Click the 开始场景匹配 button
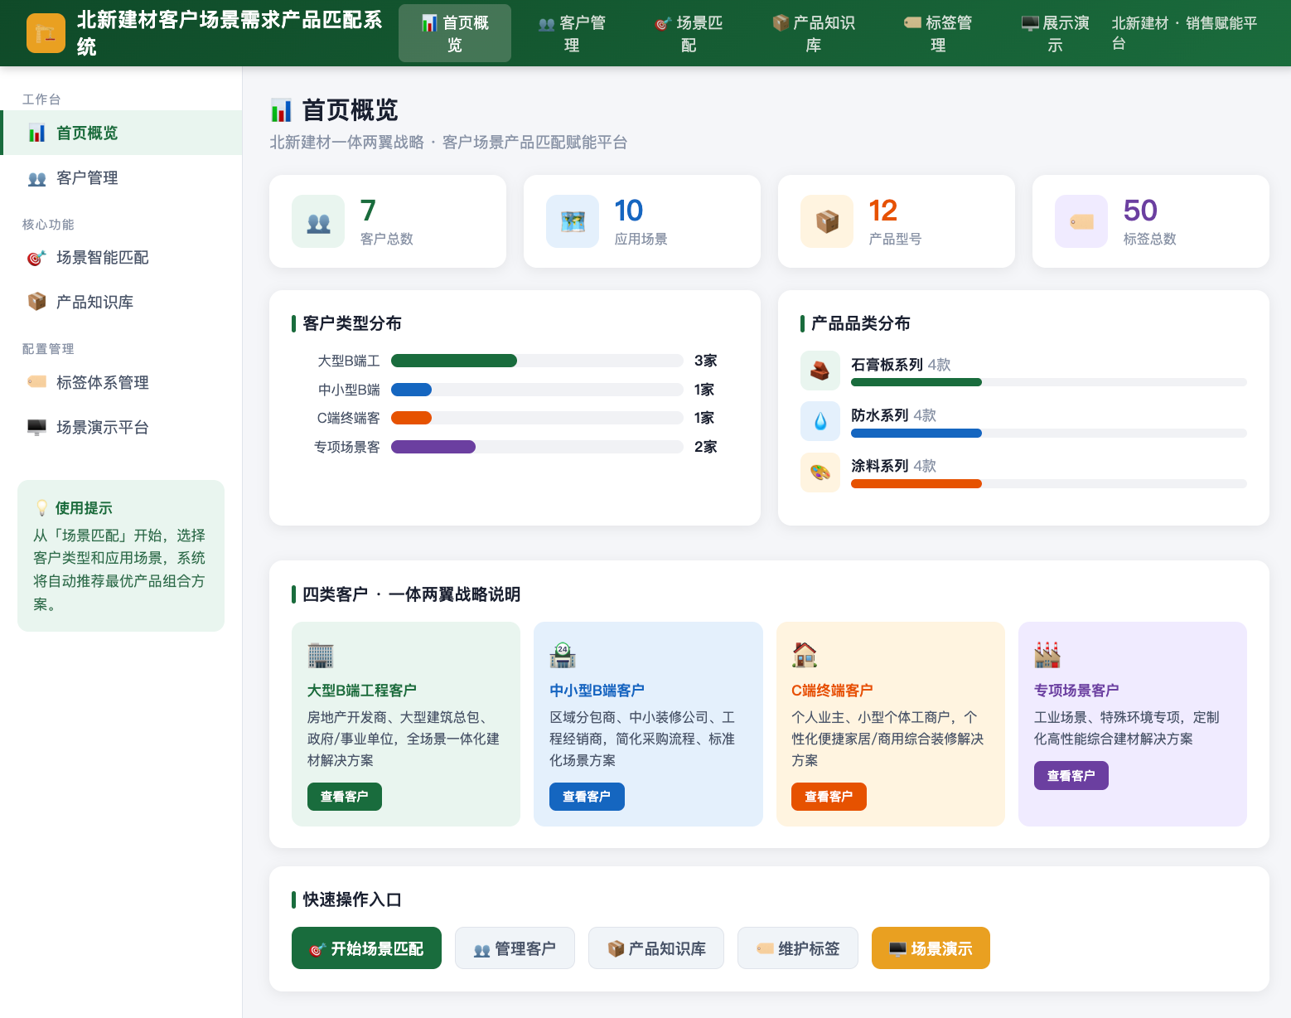Viewport: 1291px width, 1018px height. (366, 948)
